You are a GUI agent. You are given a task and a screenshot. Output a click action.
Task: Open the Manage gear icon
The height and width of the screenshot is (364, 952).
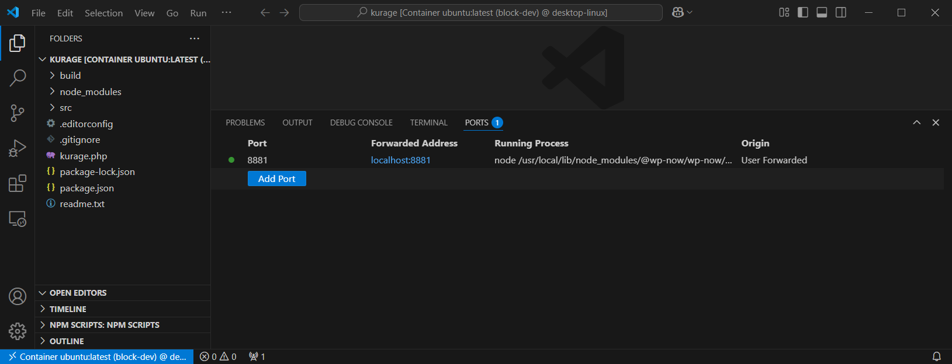tap(18, 331)
